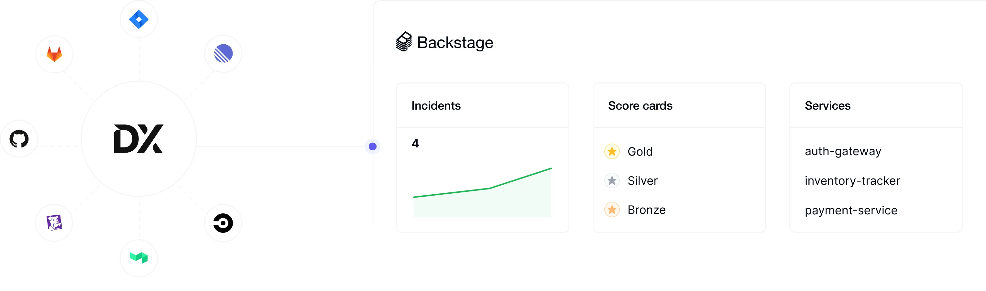Select the Gold score card label
Image resolution: width=986 pixels, height=291 pixels.
pyautogui.click(x=640, y=152)
